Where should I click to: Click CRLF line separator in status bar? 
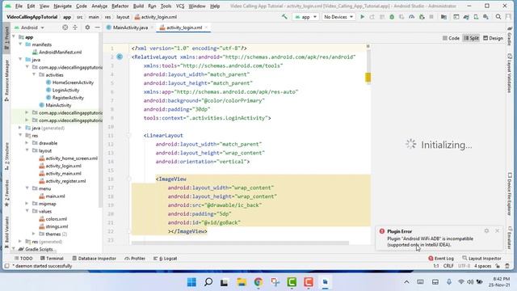448,266
